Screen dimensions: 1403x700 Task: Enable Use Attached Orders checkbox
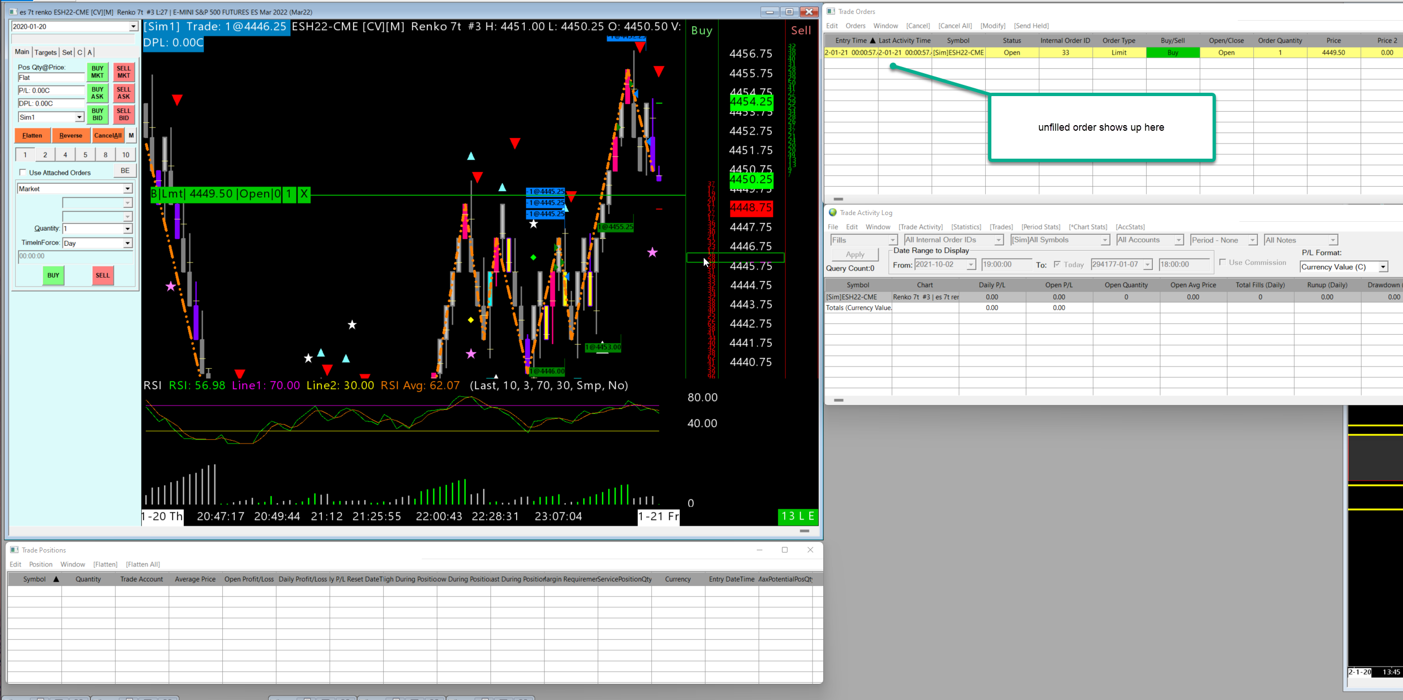point(23,173)
